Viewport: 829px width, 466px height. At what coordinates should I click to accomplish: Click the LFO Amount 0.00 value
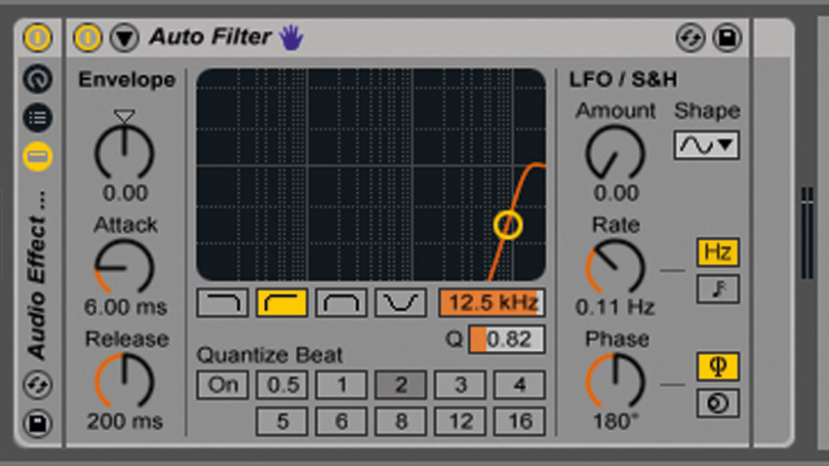click(x=616, y=193)
